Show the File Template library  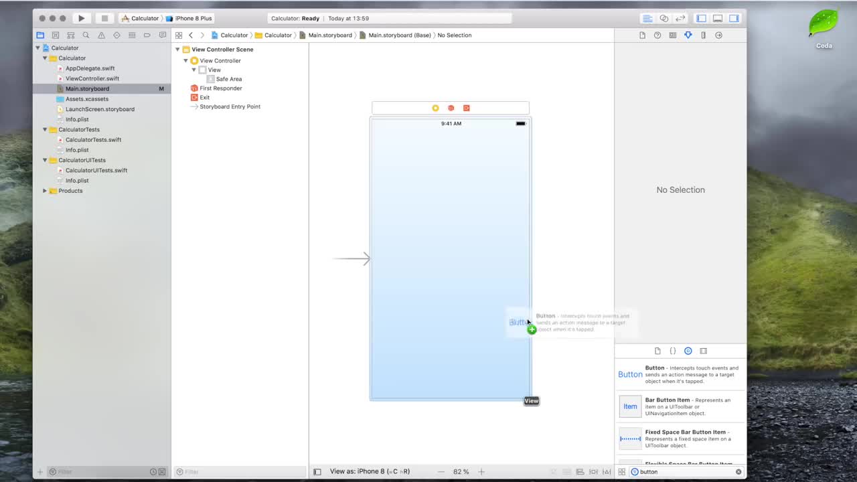coord(657,351)
